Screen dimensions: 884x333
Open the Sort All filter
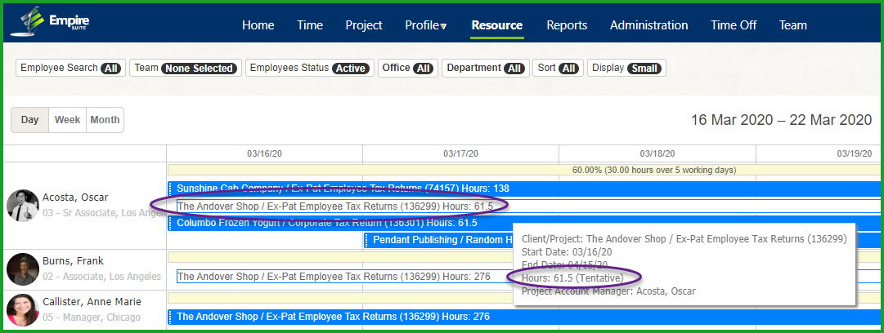tap(559, 68)
